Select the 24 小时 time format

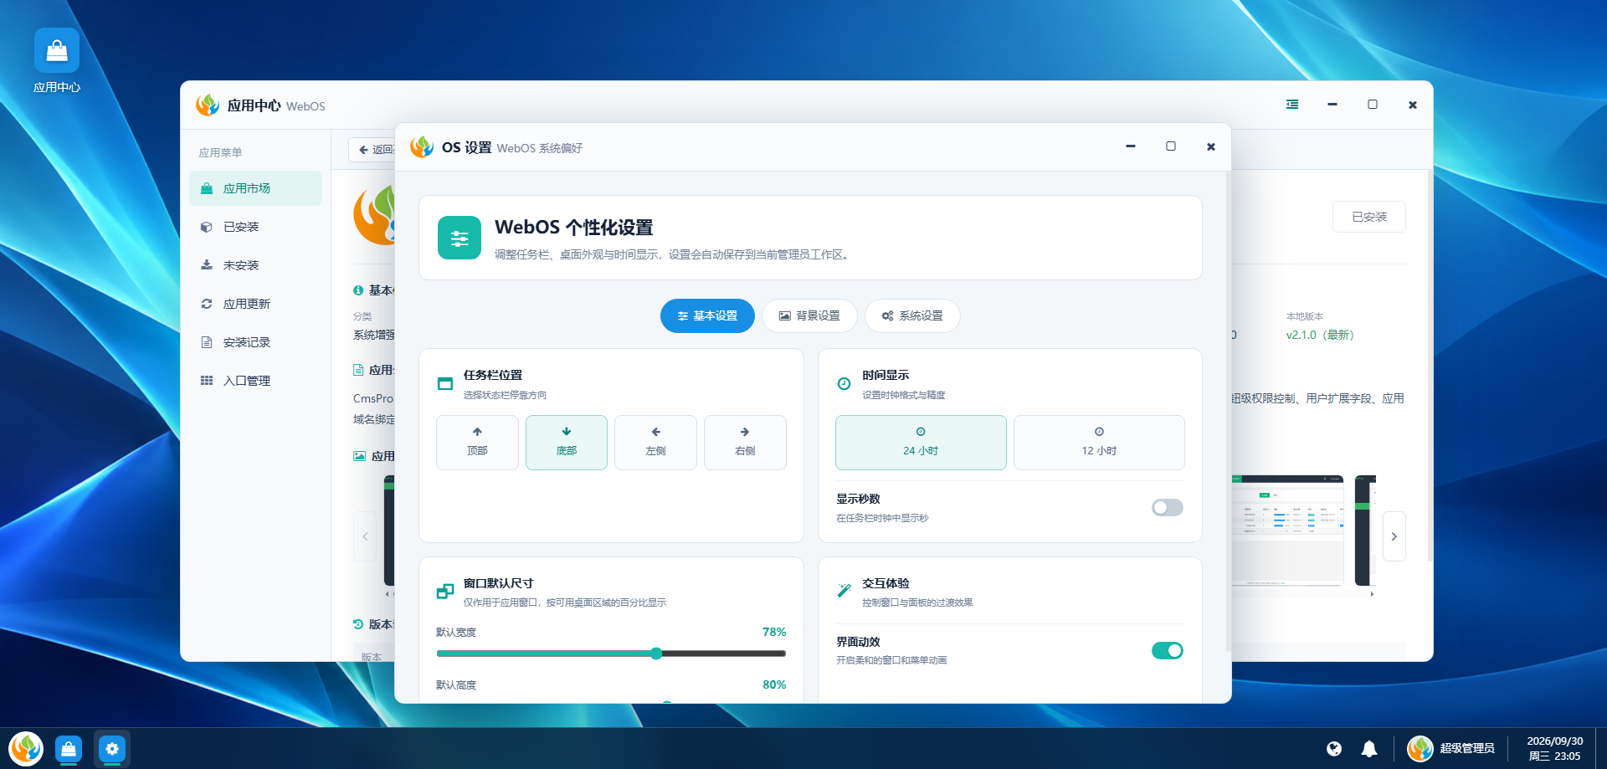921,443
